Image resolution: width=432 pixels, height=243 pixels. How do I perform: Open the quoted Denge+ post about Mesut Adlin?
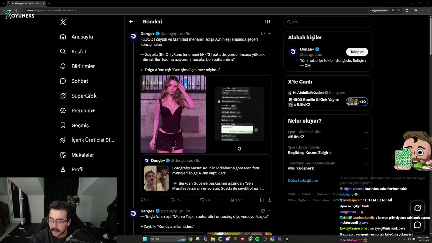pos(206,174)
